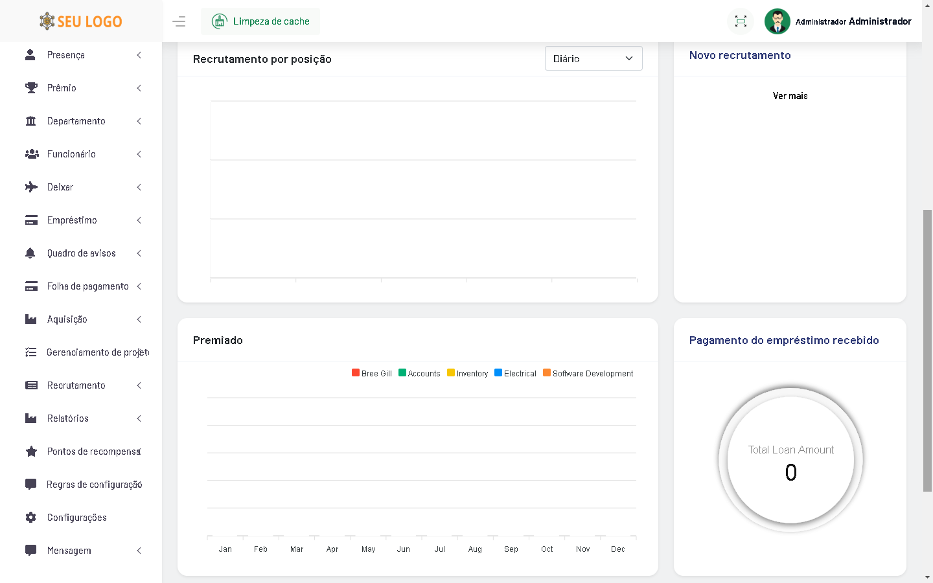Click the gear icon for Configurações

[30, 518]
